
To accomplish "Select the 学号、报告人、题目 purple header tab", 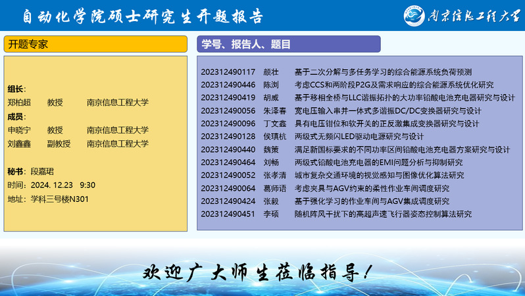I will pos(288,44).
